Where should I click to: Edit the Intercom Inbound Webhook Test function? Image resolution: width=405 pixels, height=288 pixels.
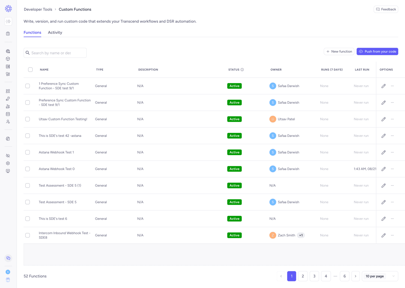pyautogui.click(x=383, y=235)
